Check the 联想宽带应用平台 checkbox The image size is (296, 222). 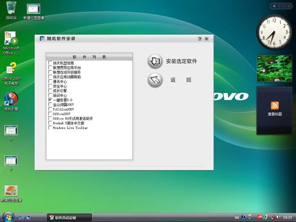pos(50,67)
